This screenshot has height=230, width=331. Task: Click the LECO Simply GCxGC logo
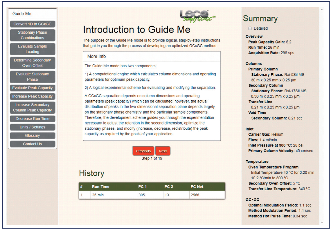198,16
